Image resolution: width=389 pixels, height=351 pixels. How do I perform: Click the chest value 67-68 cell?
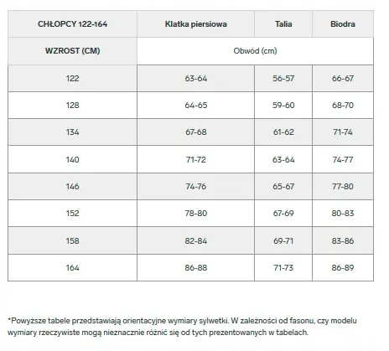point(196,132)
